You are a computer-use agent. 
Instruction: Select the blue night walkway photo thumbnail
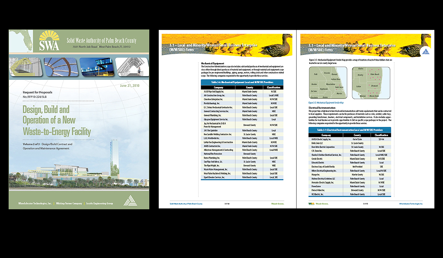pyautogui.click(x=97, y=67)
